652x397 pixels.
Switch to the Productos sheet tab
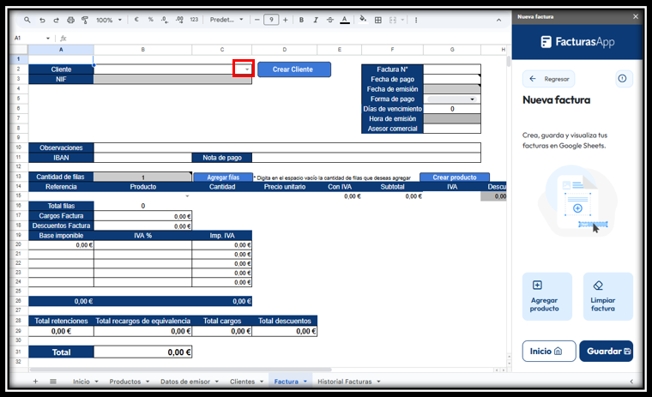pyautogui.click(x=128, y=381)
